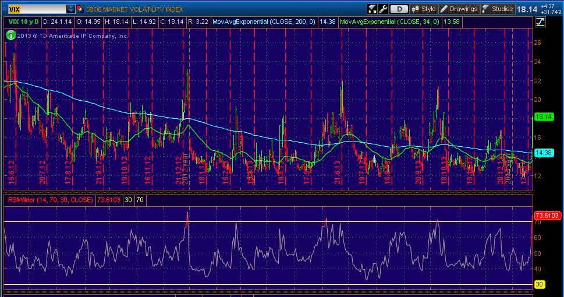
Task: Click the O: 14.95 open value
Action: (88, 22)
